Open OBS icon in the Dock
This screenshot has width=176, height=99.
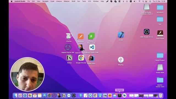(74, 95)
